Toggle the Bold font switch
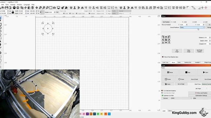 64,13
